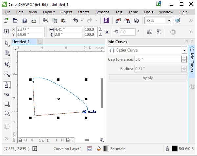The image size is (197, 156).
Task: Click the black outline color swatch
Action: pyautogui.click(x=175, y=149)
